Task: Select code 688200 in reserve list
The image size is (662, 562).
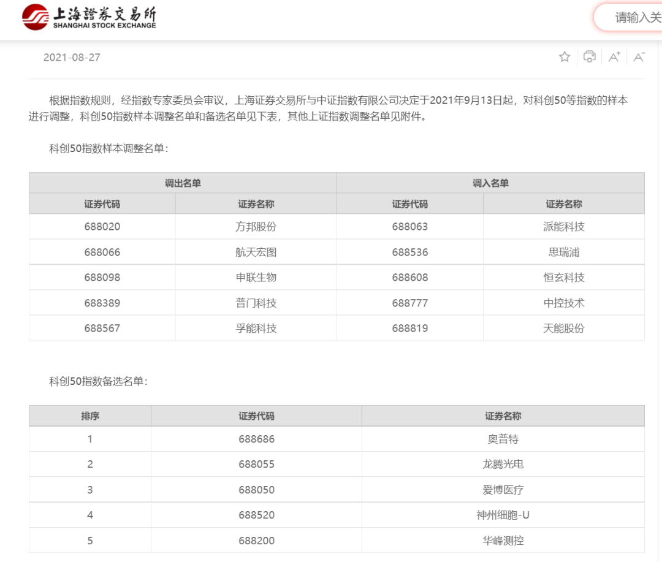Action: coord(256,541)
